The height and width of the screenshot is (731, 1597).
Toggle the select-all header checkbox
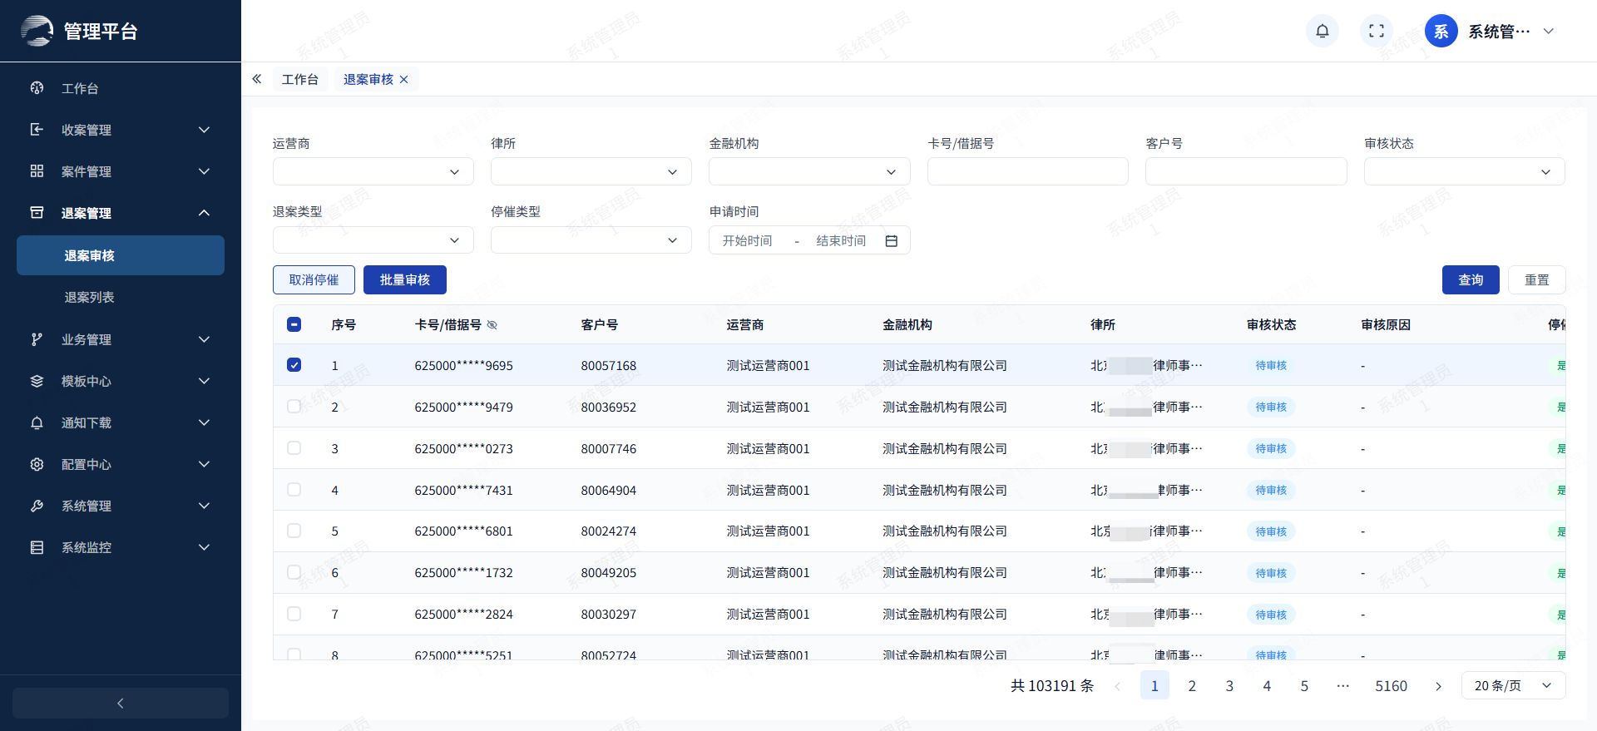pyautogui.click(x=294, y=324)
